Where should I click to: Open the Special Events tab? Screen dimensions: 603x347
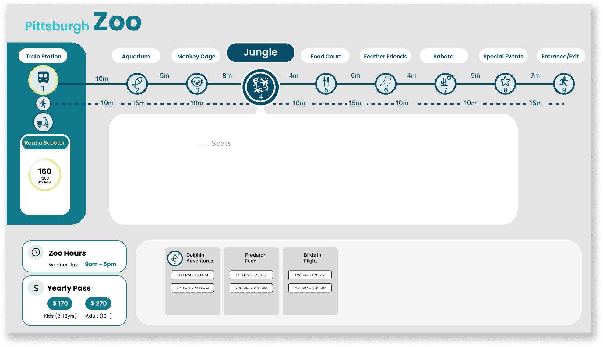coord(503,56)
